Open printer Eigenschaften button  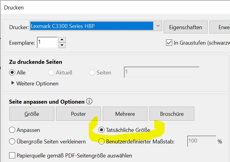tap(185, 27)
